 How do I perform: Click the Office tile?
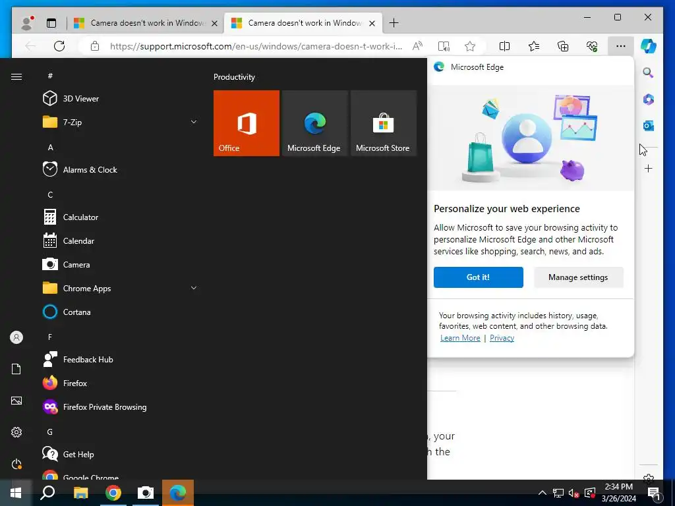click(247, 123)
